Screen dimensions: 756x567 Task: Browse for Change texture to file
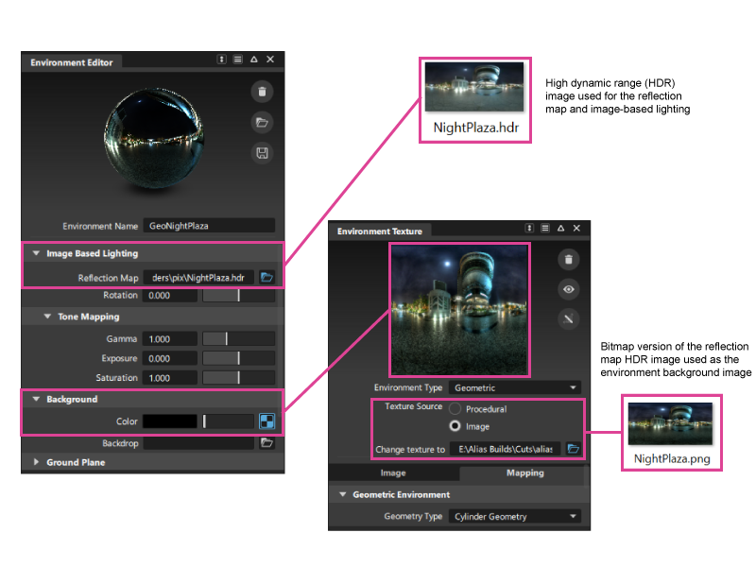pos(573,449)
